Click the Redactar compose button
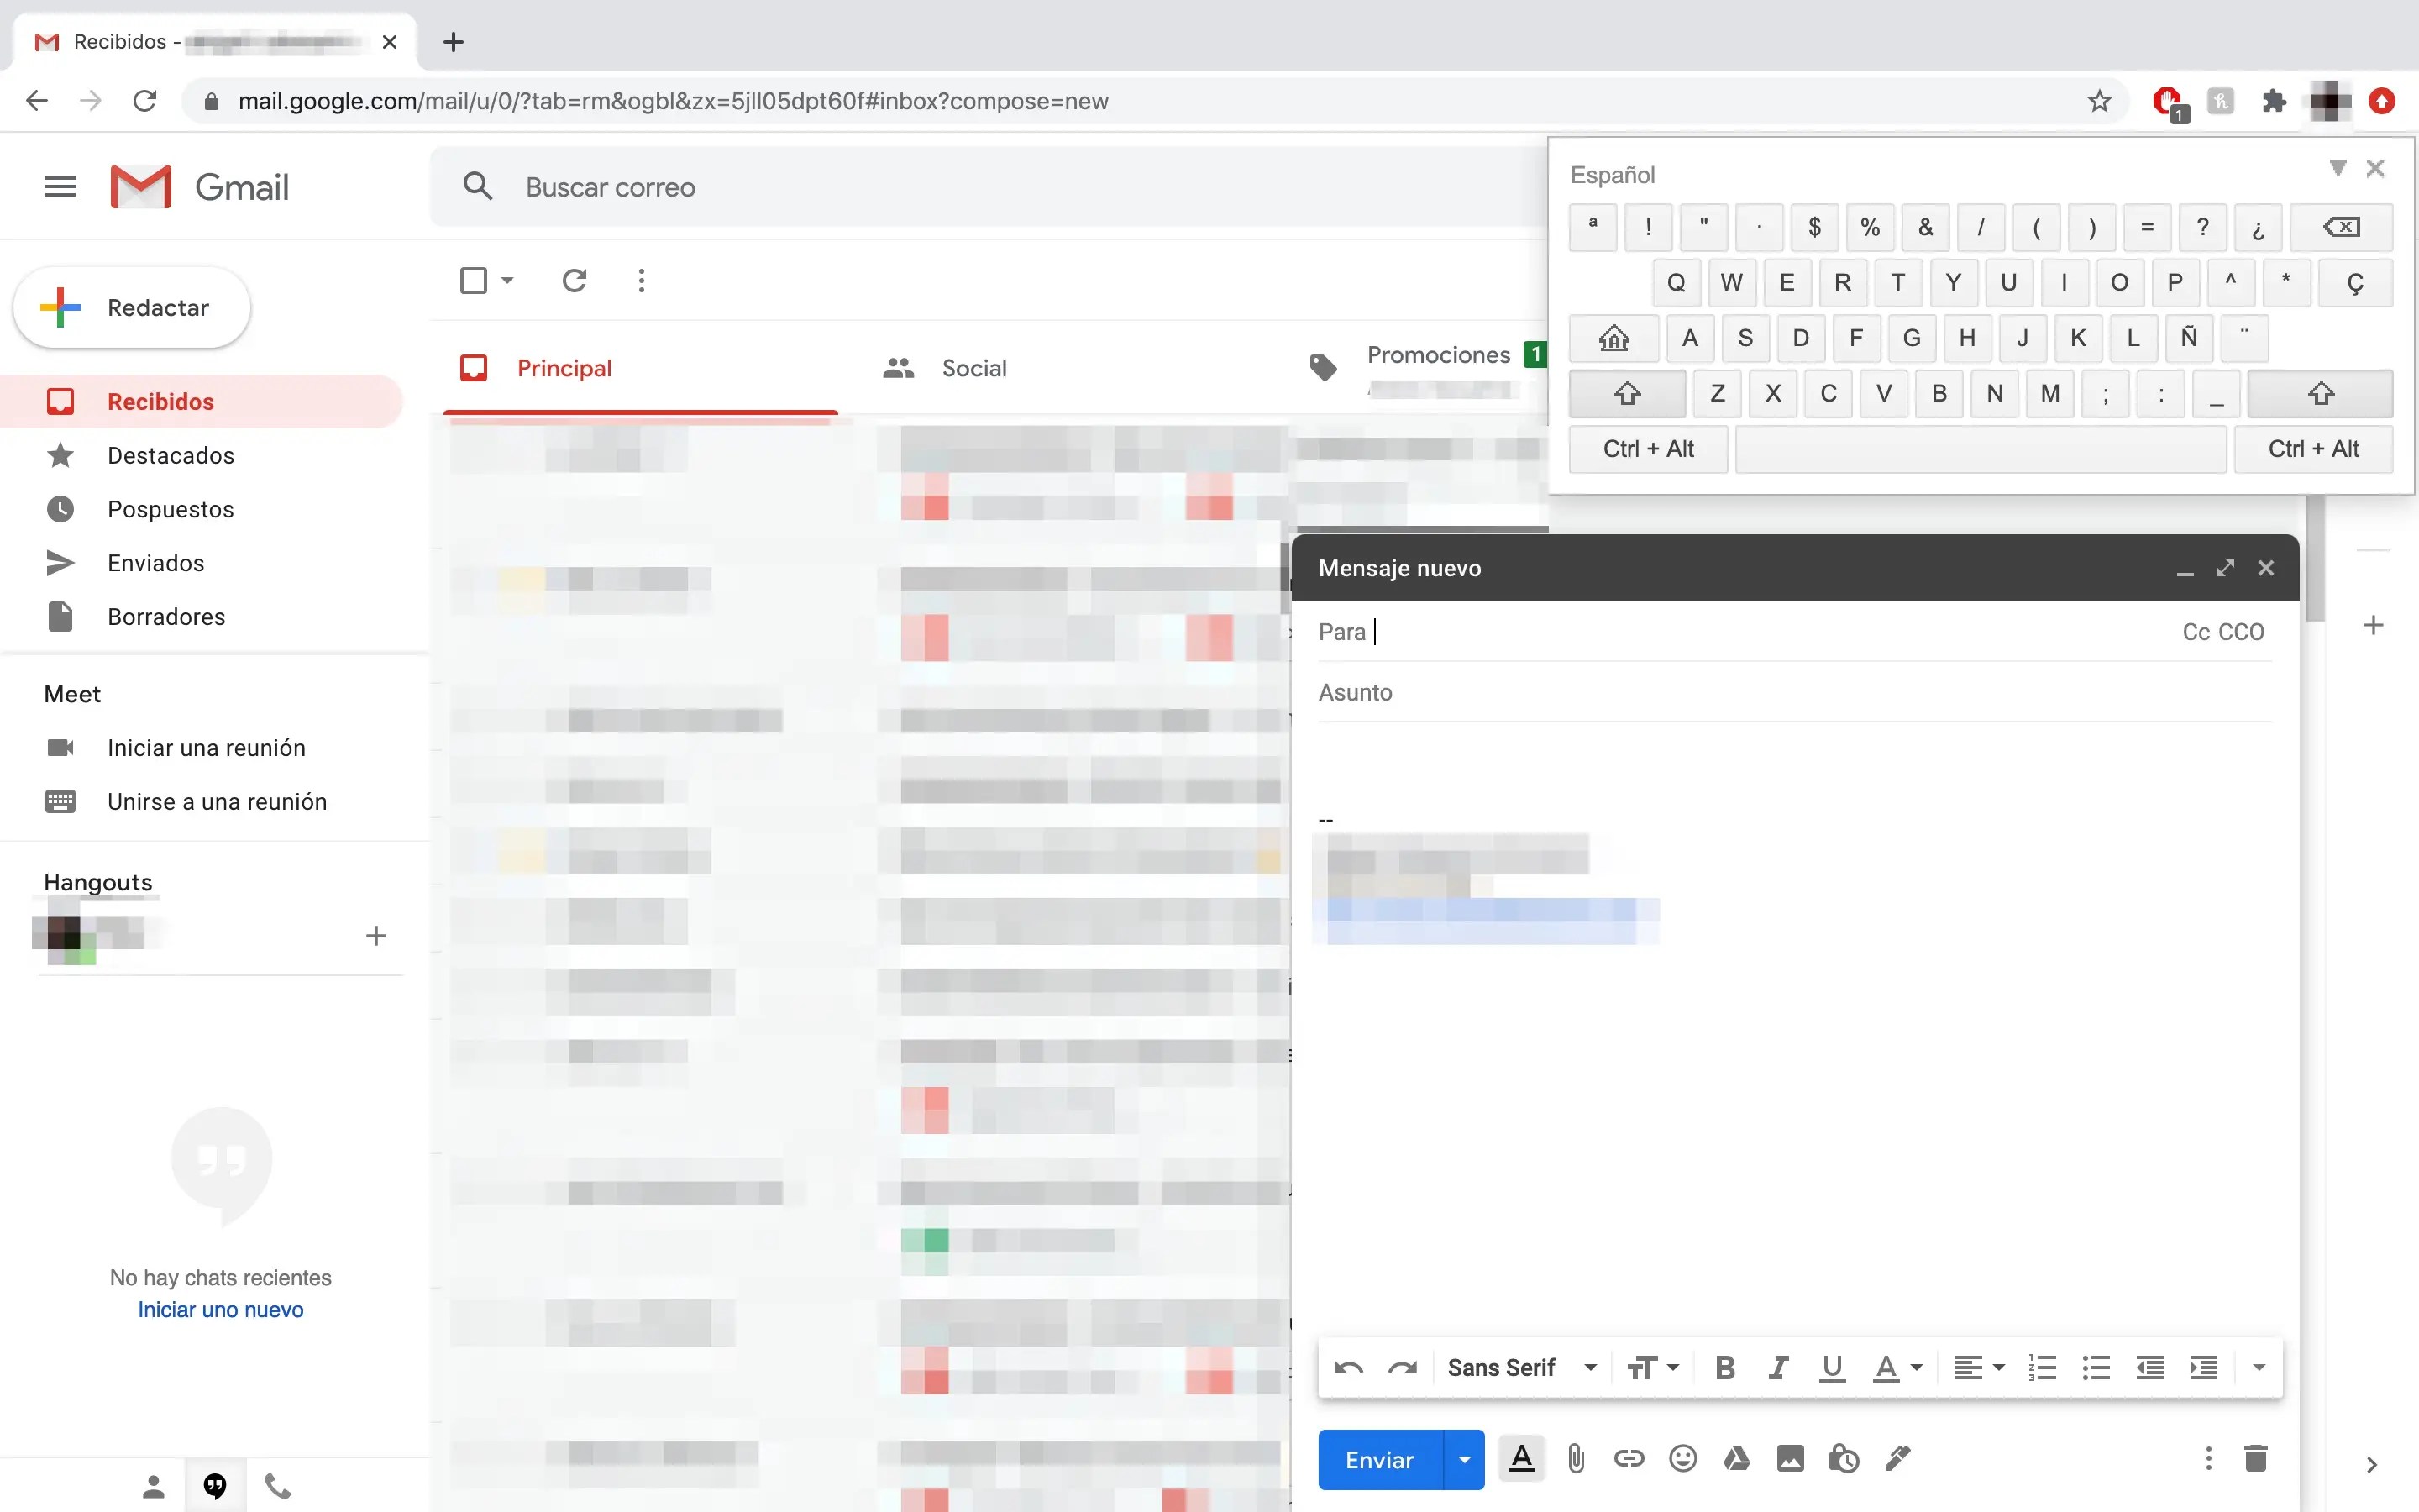The height and width of the screenshot is (1512, 2419). point(132,308)
